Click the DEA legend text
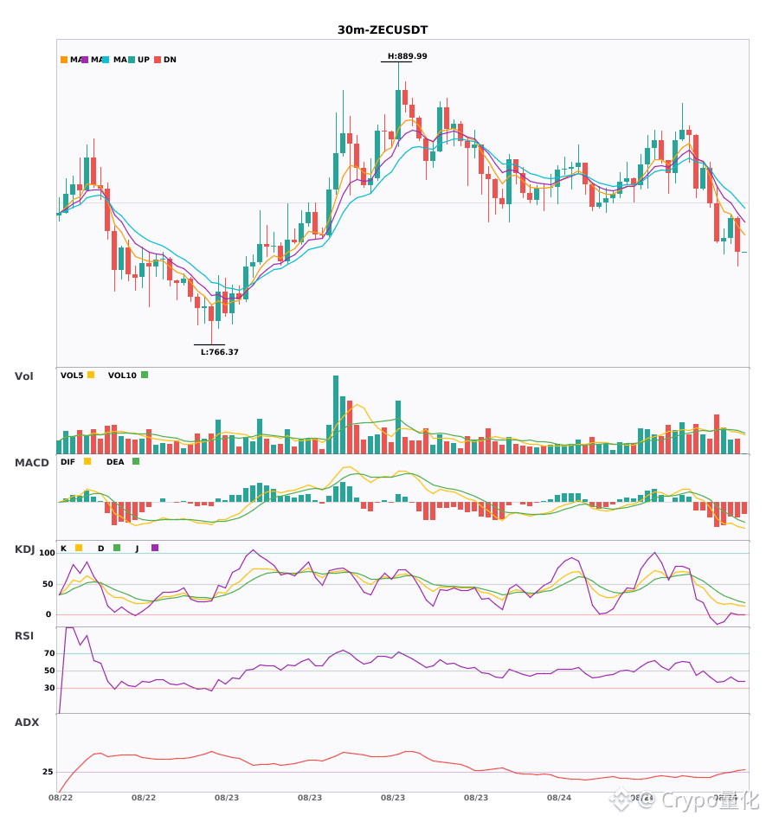Screen dimensions: 766x822 point(115,462)
